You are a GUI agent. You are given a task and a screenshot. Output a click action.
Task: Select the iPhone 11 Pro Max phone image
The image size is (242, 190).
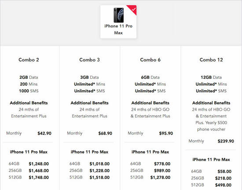pos(118,15)
